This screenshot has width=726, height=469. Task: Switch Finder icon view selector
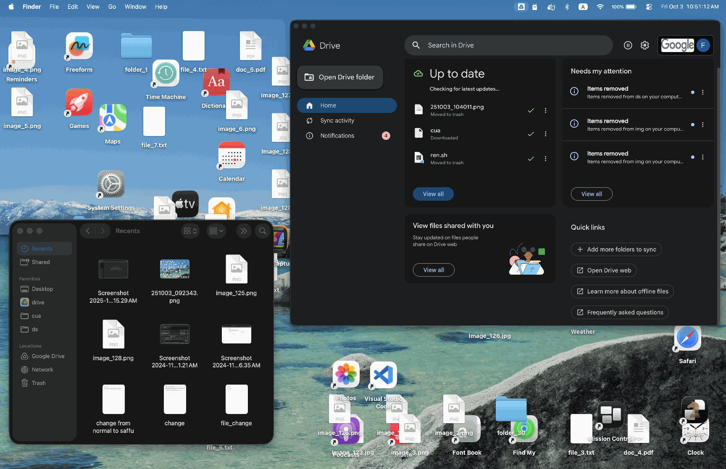click(190, 231)
